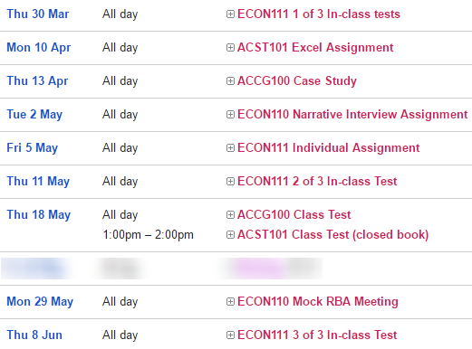This screenshot has height=349, width=472.
Task: Open the Mon 10 Apr date link
Action: click(x=39, y=48)
